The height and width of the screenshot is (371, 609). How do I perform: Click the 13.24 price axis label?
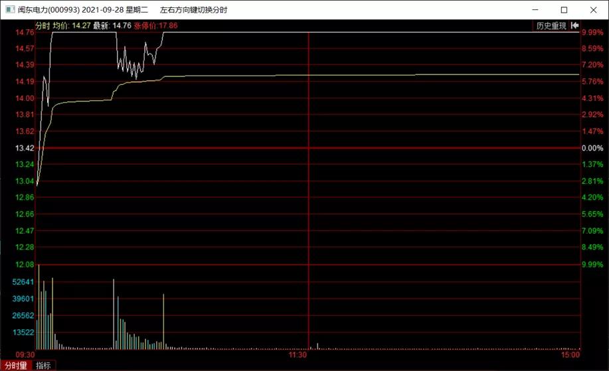click(x=25, y=164)
